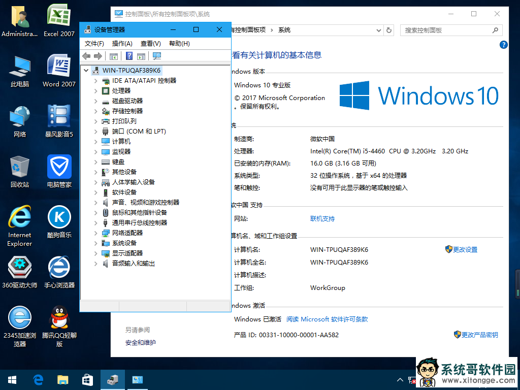Click the blue Help icon in Device Manager toolbar
The height and width of the screenshot is (390, 520).
(x=129, y=56)
